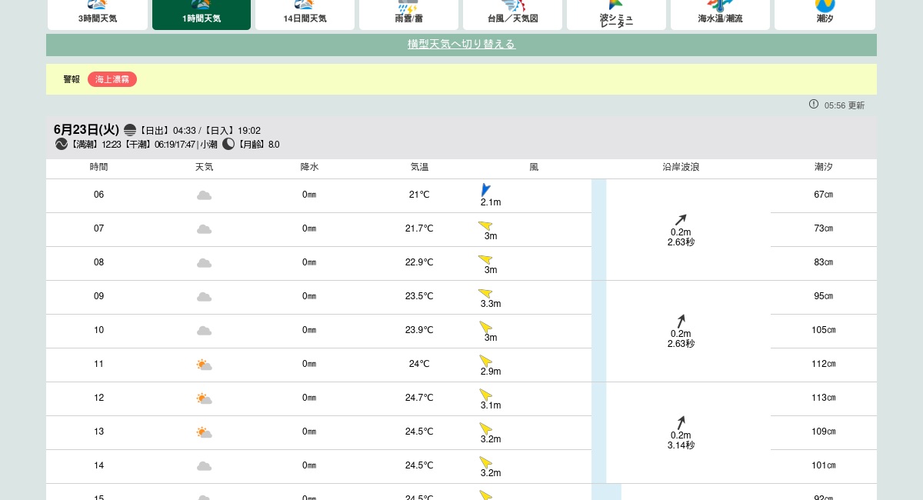Click the 23.5℃ temperature cell
This screenshot has width=923, height=500.
[419, 296]
